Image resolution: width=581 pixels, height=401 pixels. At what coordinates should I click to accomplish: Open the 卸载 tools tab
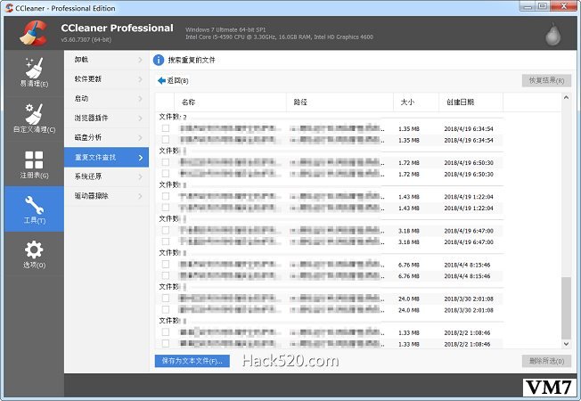(x=107, y=60)
